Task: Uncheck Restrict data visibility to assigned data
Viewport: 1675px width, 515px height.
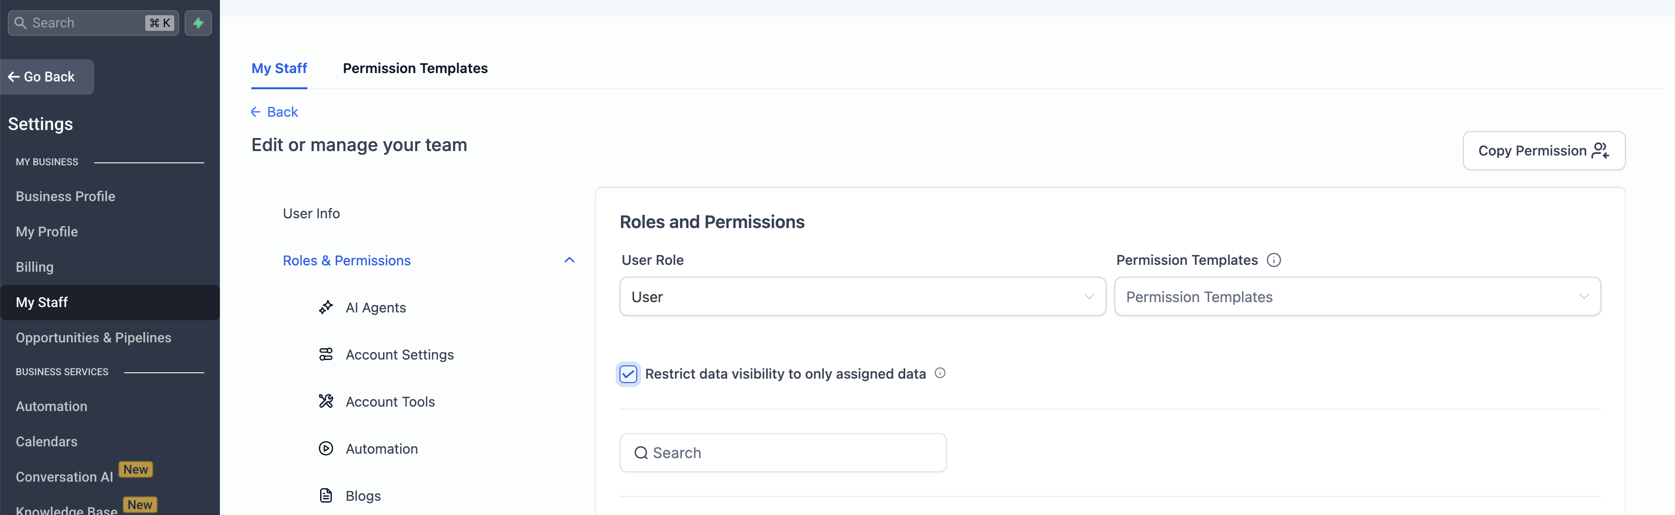Action: tap(628, 374)
